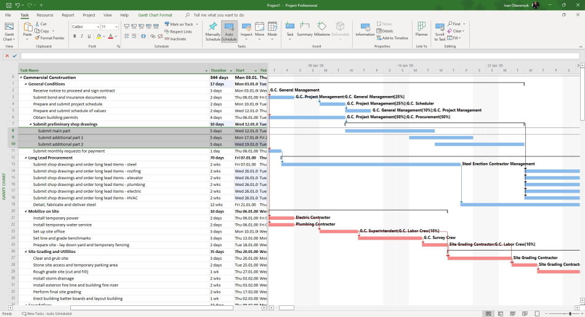
Task: Click the formula entry bar
Action: [x=300, y=55]
